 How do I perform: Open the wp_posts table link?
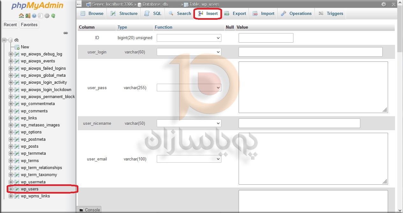[30, 146]
